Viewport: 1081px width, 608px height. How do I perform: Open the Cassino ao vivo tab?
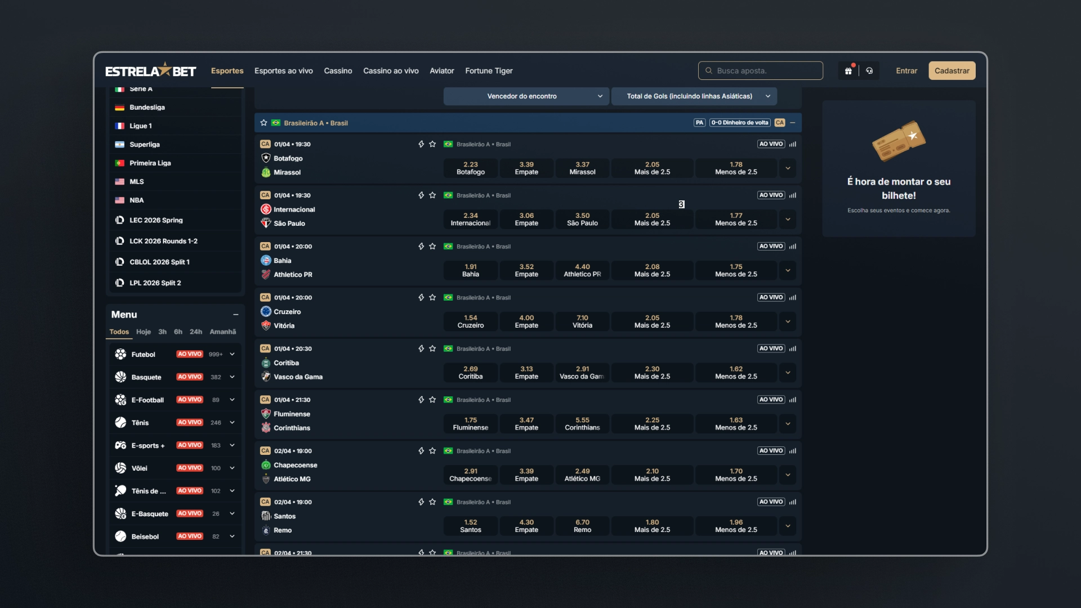click(391, 71)
